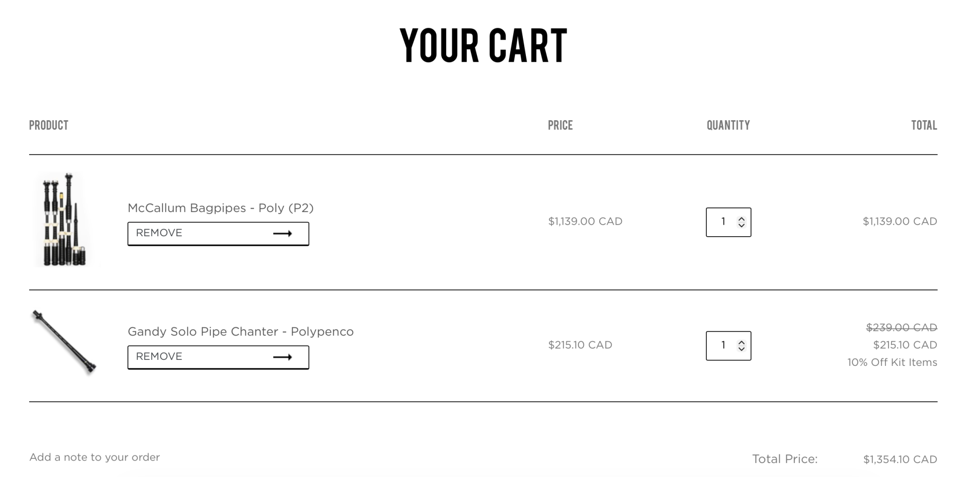
Task: Click the arrow icon in McCallum Bagpipes Remove button
Action: tap(282, 234)
